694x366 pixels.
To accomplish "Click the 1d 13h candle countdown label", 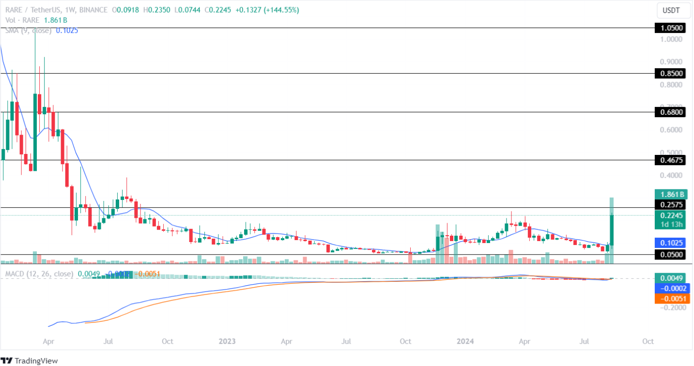I will [x=672, y=225].
